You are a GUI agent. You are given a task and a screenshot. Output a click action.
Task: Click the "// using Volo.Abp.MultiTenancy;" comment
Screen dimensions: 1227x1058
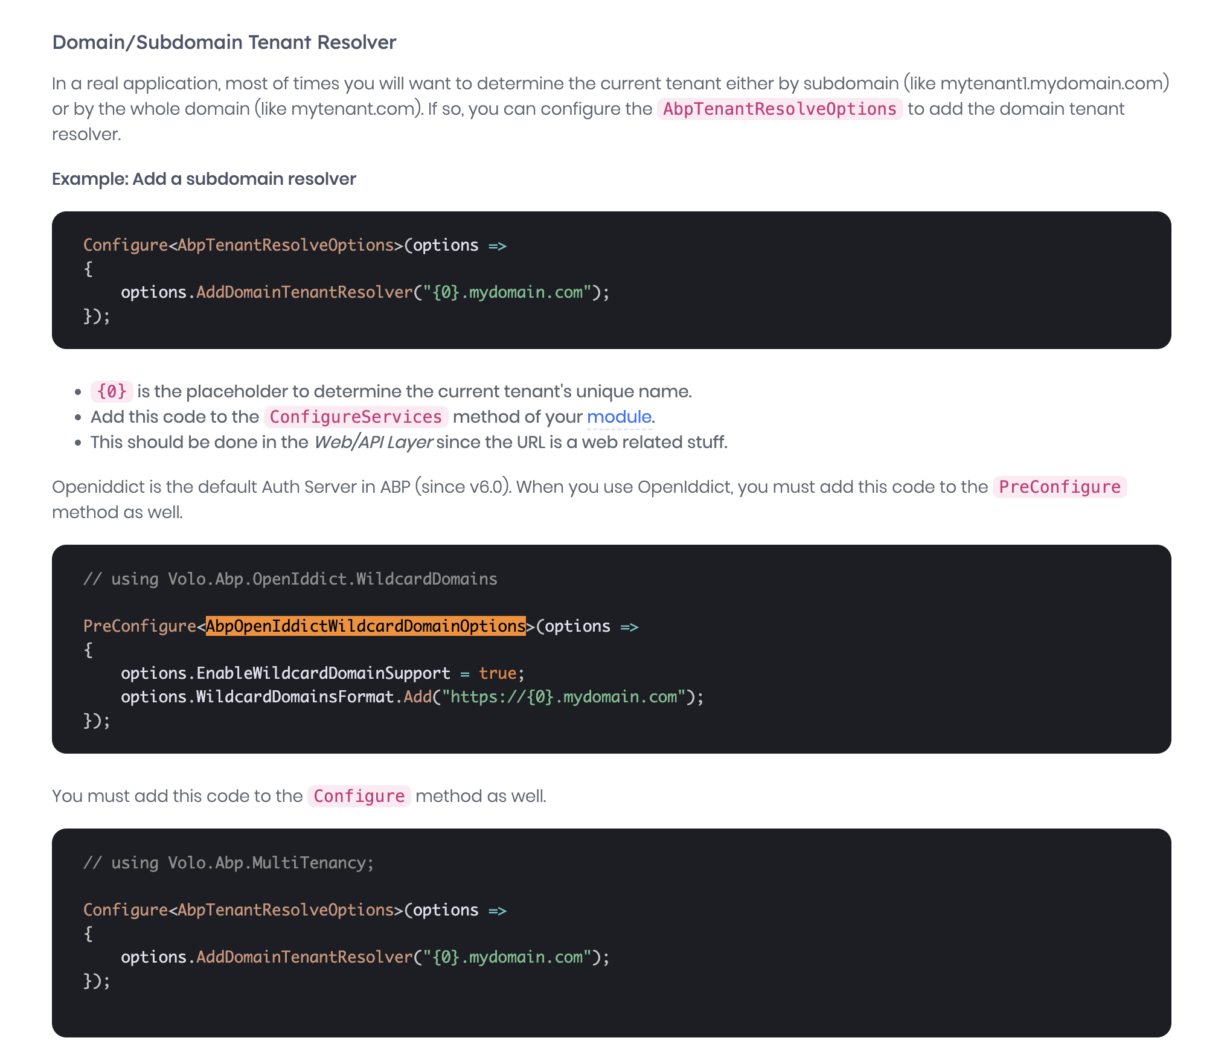228,863
